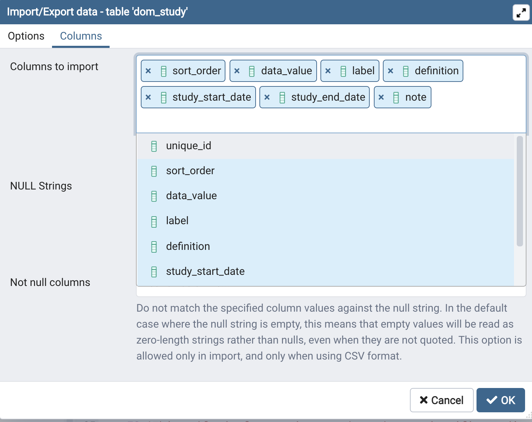This screenshot has height=422, width=532.
Task: Choose sort_order option in dropdown list
Action: tap(190, 171)
